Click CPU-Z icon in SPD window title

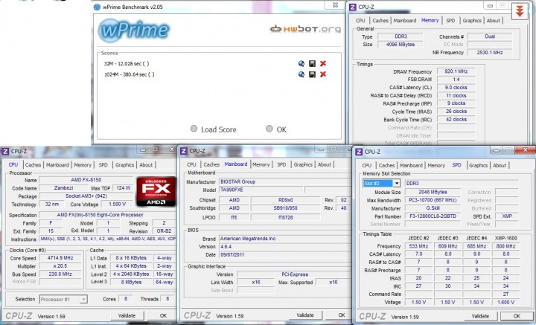(x=359, y=152)
